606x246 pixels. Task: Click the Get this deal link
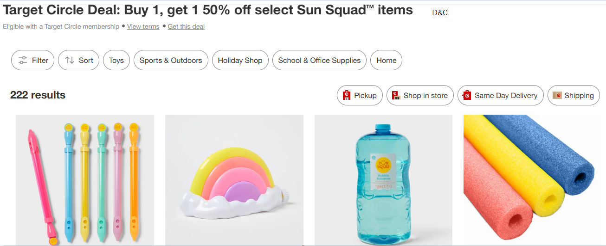[x=186, y=27]
